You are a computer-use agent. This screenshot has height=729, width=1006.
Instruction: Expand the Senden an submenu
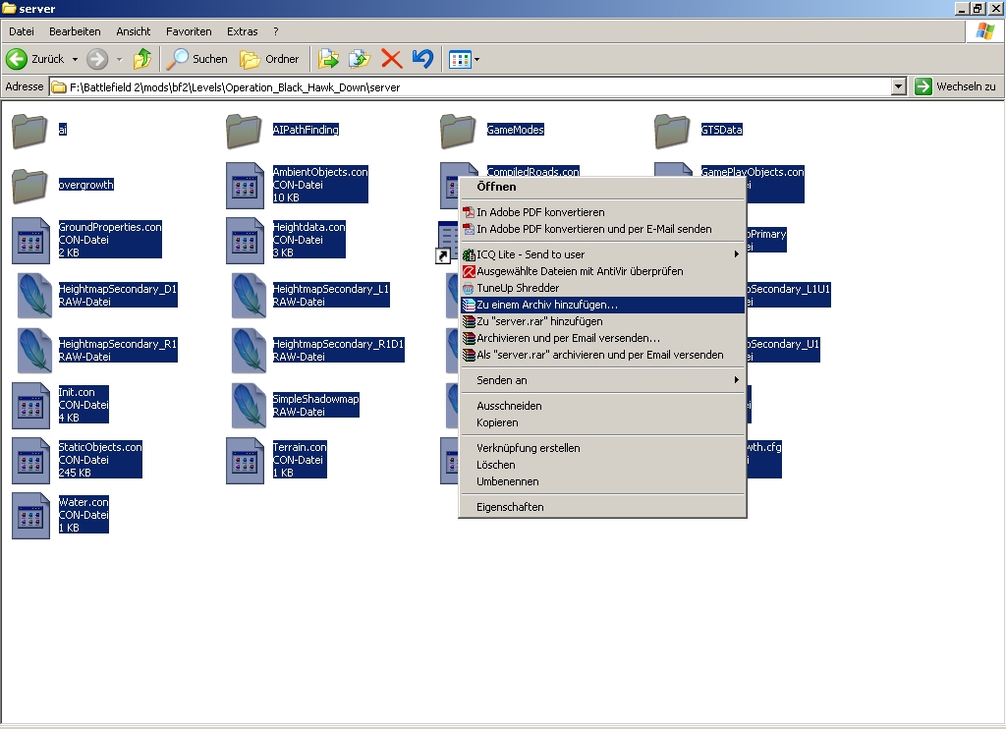coord(602,380)
